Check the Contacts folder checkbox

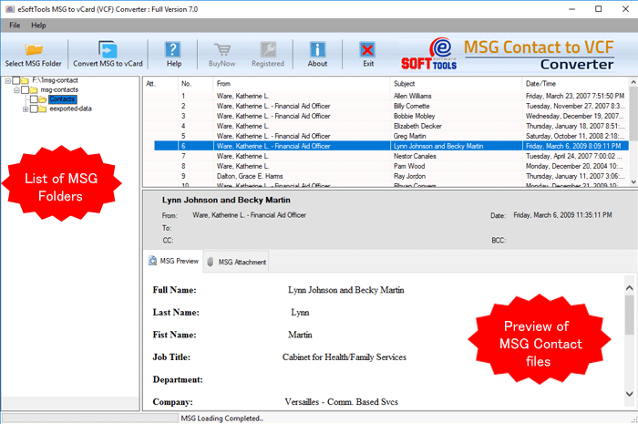pos(34,99)
